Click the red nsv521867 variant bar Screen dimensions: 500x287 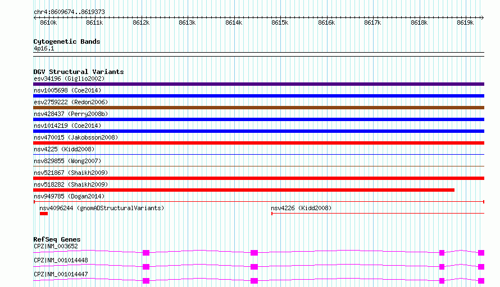pos(258,178)
